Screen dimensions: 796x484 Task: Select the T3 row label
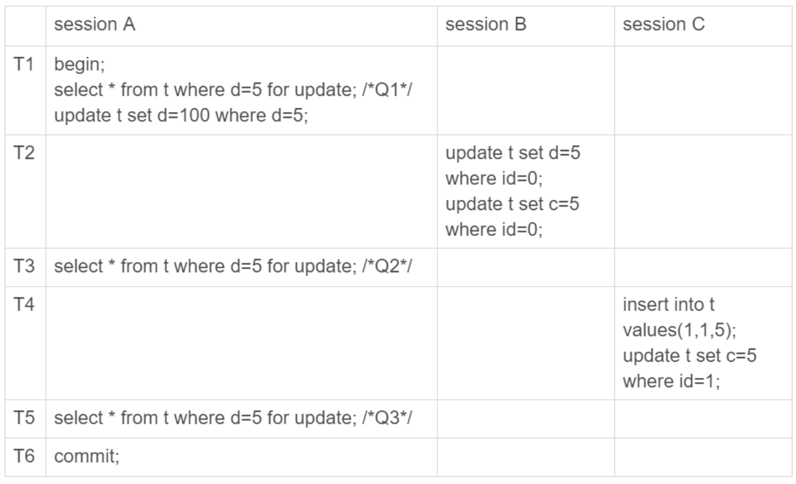(24, 267)
